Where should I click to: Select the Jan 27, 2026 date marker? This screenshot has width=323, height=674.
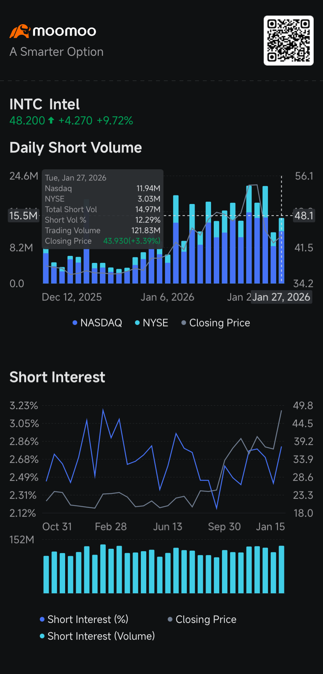click(281, 297)
